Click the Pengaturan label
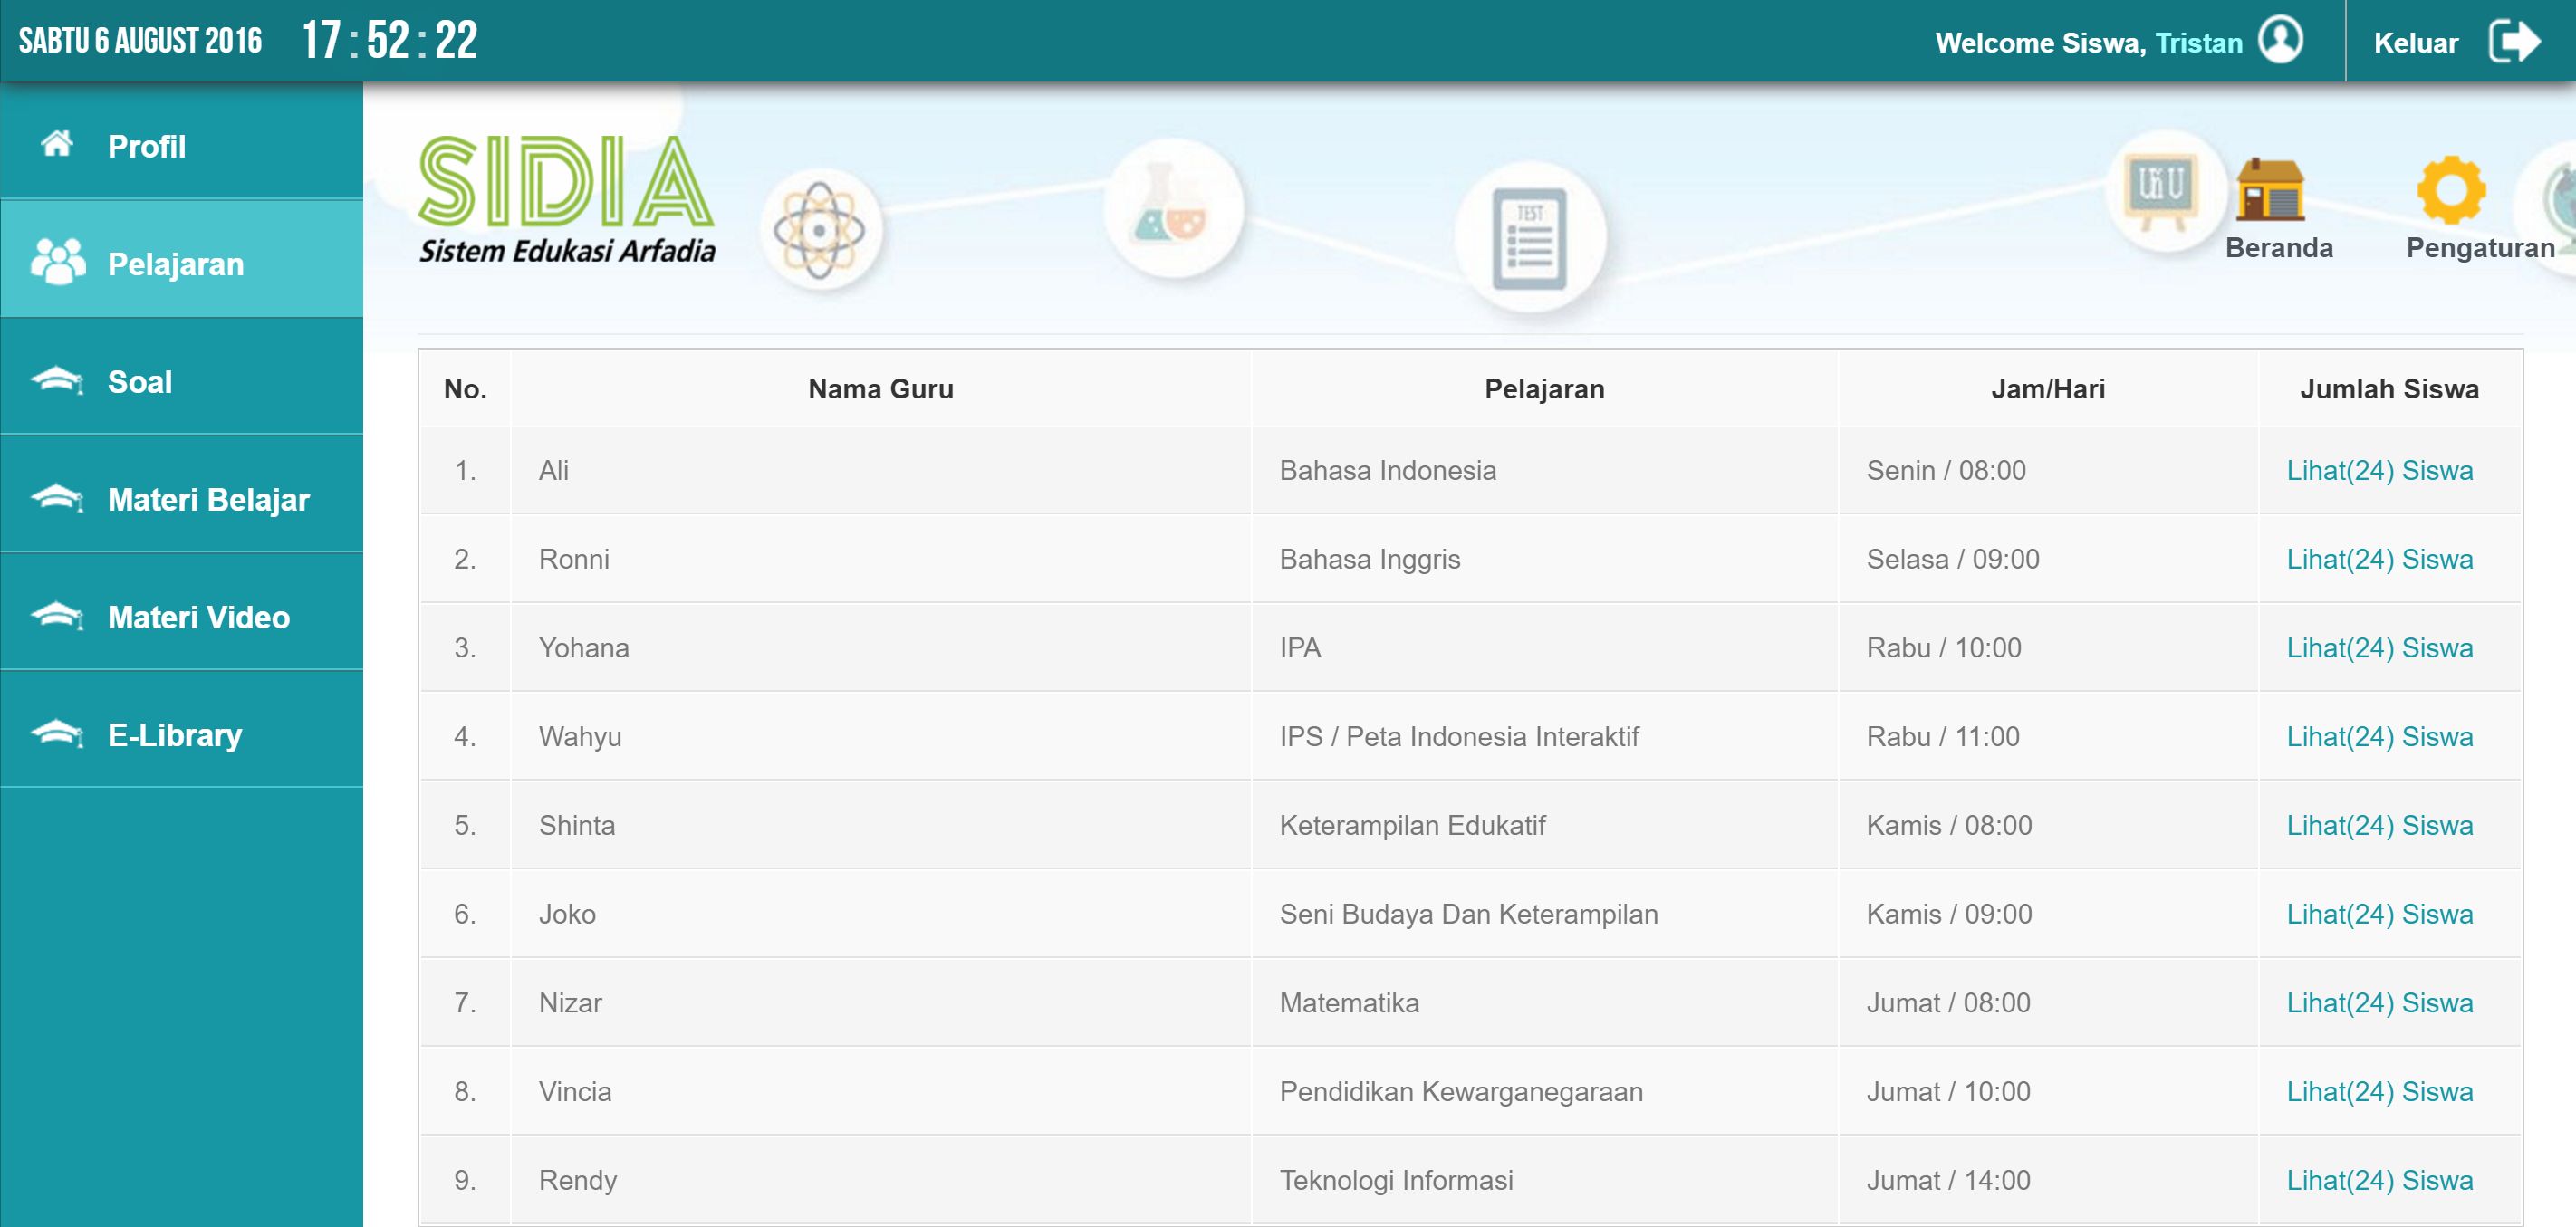The image size is (2576, 1227). click(x=2480, y=248)
